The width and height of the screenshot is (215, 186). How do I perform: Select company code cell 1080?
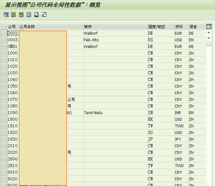[13, 106]
